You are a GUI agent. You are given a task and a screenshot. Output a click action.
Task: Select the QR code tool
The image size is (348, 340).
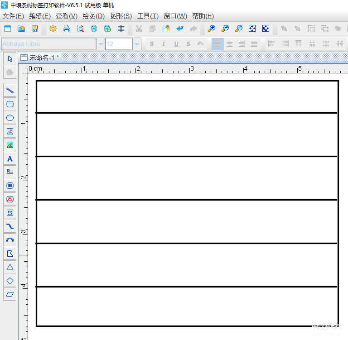pyautogui.click(x=10, y=213)
